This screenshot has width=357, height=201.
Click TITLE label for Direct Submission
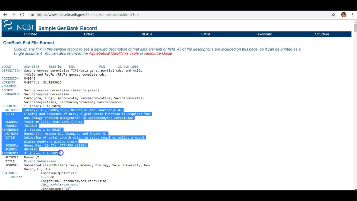[x=10, y=161]
